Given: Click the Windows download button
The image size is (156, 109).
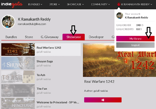Looking at the screenshot, I should (103, 100).
